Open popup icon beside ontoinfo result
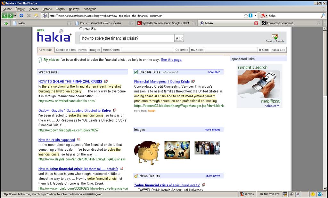 pos(122,168)
